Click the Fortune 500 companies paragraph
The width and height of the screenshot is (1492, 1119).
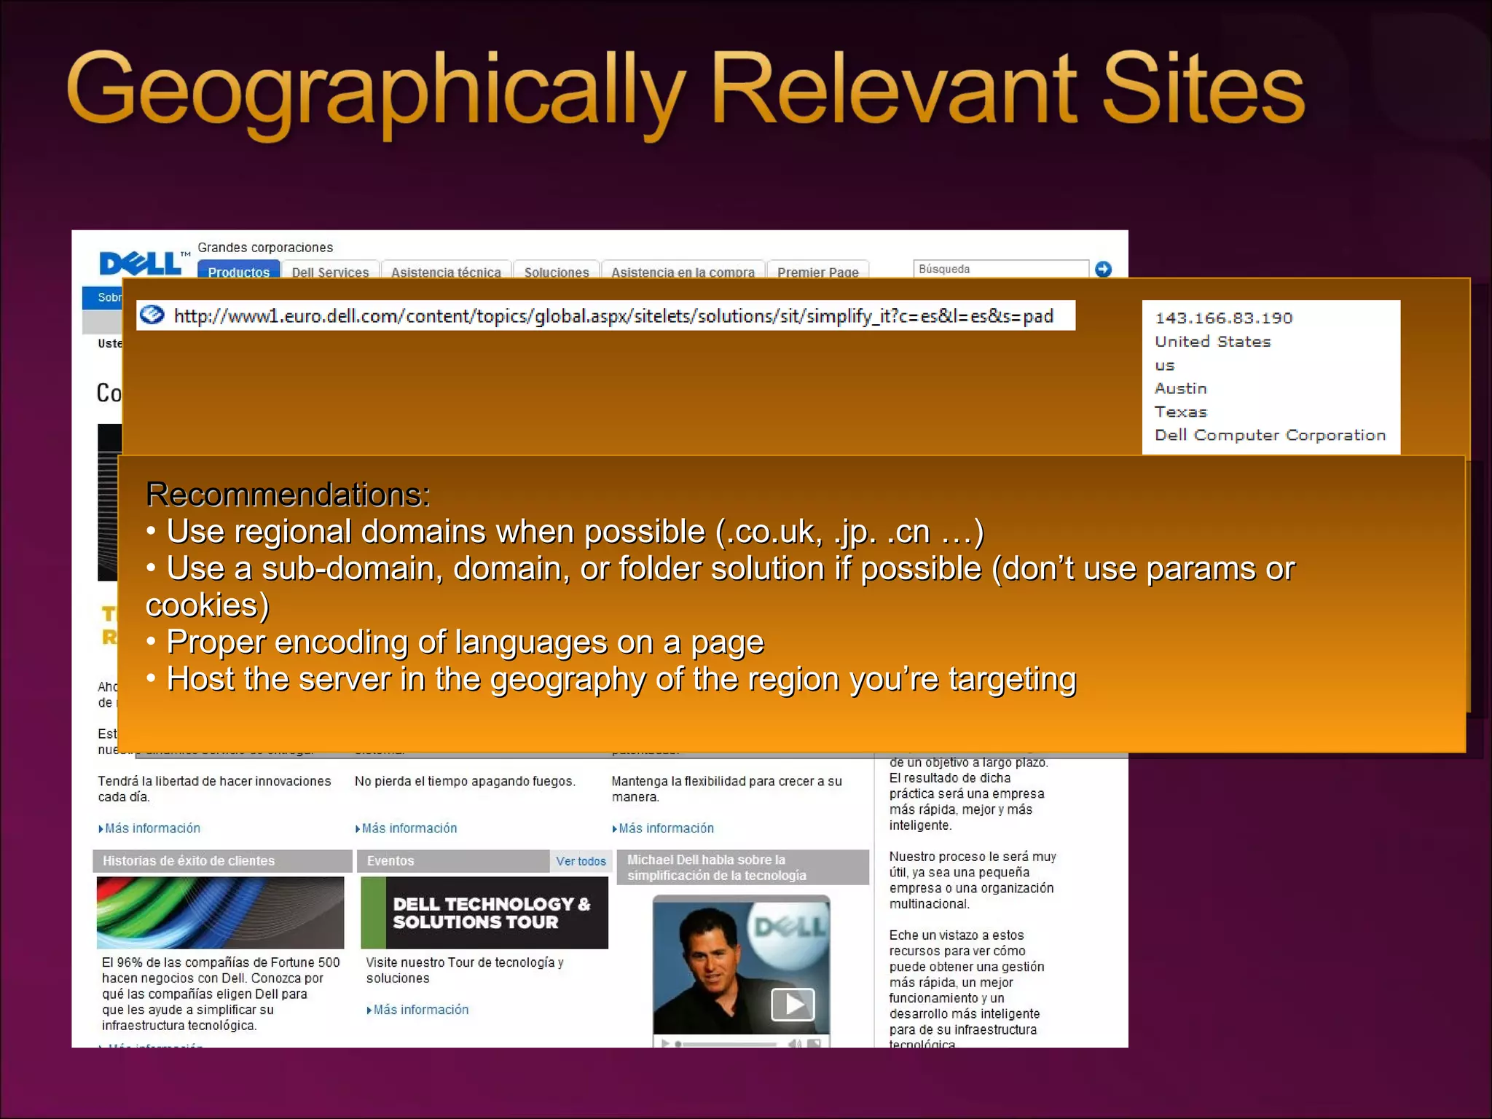pos(221,994)
